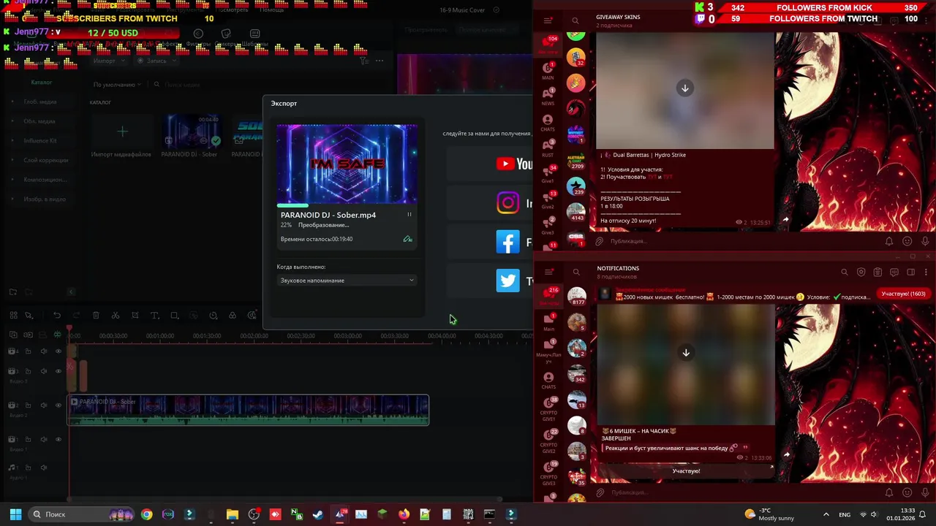Pause the PARANOID DJ export conversion

pyautogui.click(x=409, y=215)
